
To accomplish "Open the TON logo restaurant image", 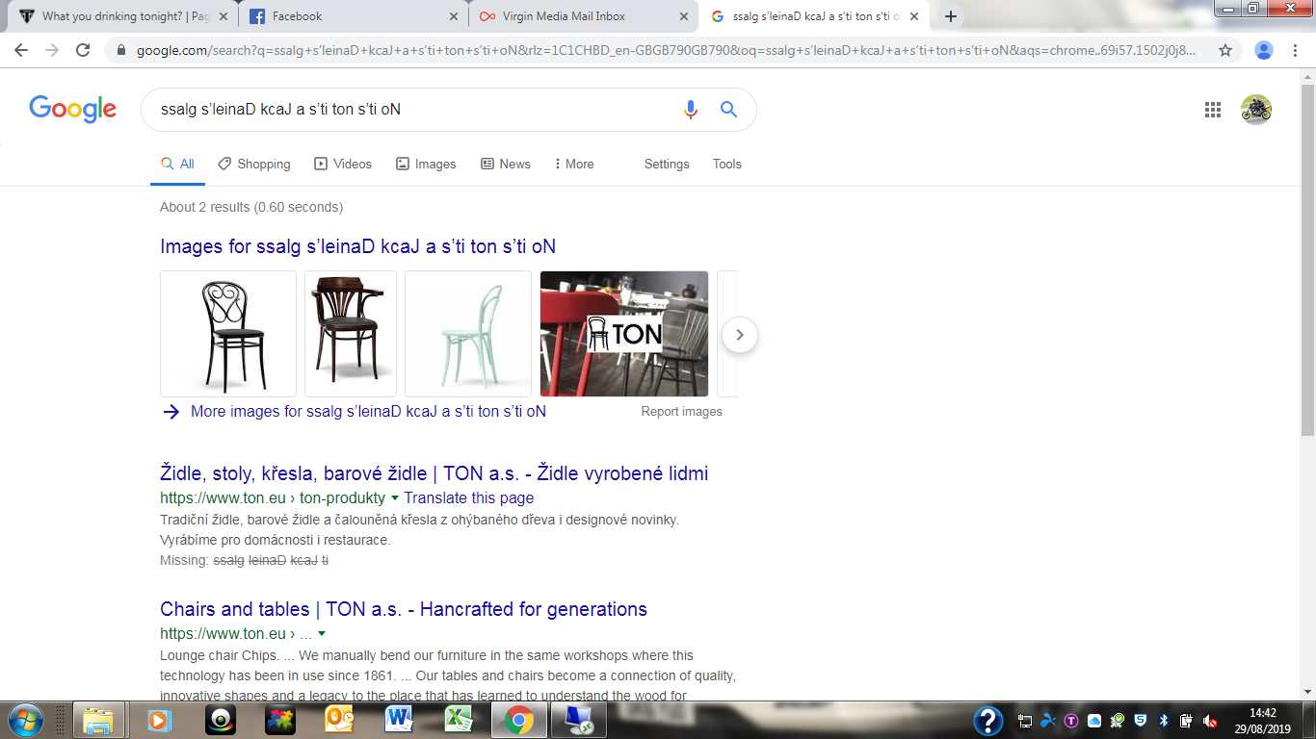I will (624, 334).
